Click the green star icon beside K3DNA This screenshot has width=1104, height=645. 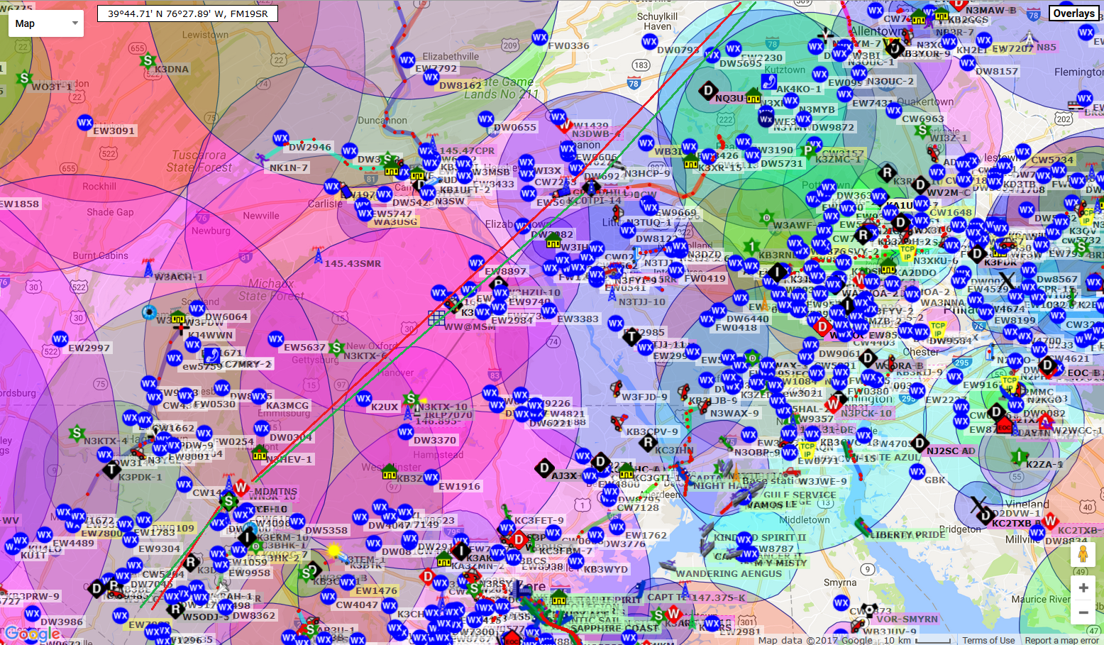[148, 61]
